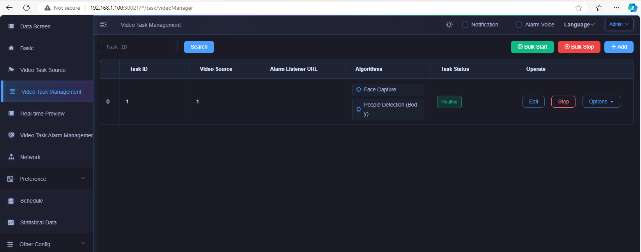The width and height of the screenshot is (641, 252).
Task: Expand the Options dropdown for task 1
Action: pyautogui.click(x=601, y=101)
